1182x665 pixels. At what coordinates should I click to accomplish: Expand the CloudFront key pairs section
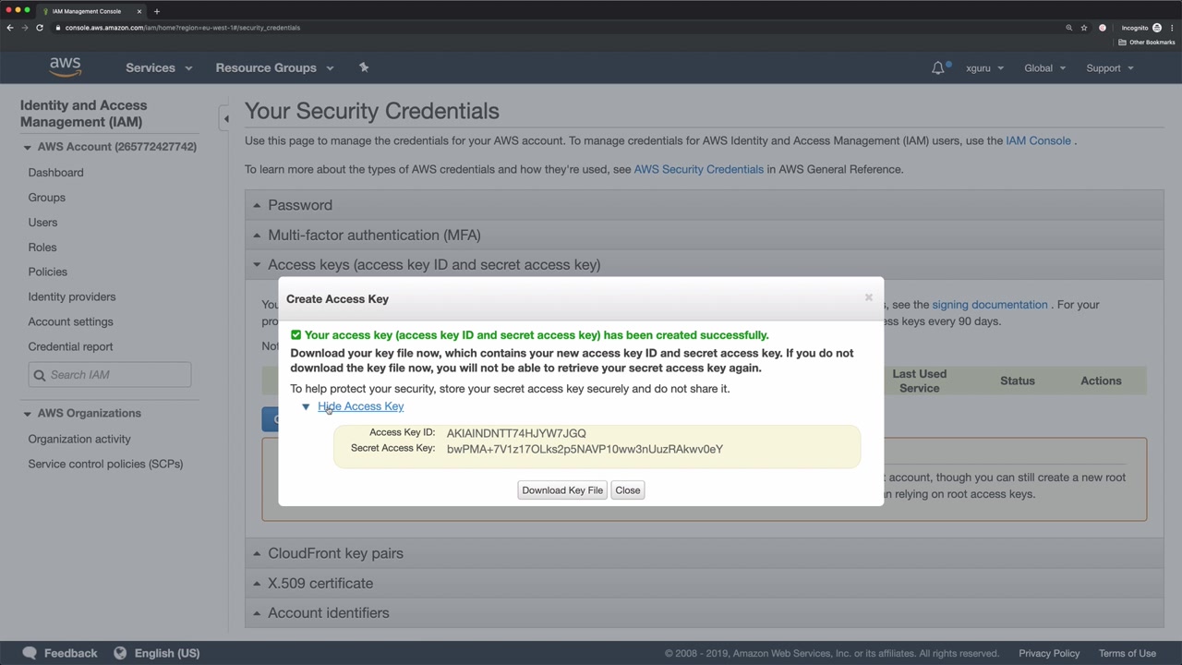pyautogui.click(x=335, y=553)
